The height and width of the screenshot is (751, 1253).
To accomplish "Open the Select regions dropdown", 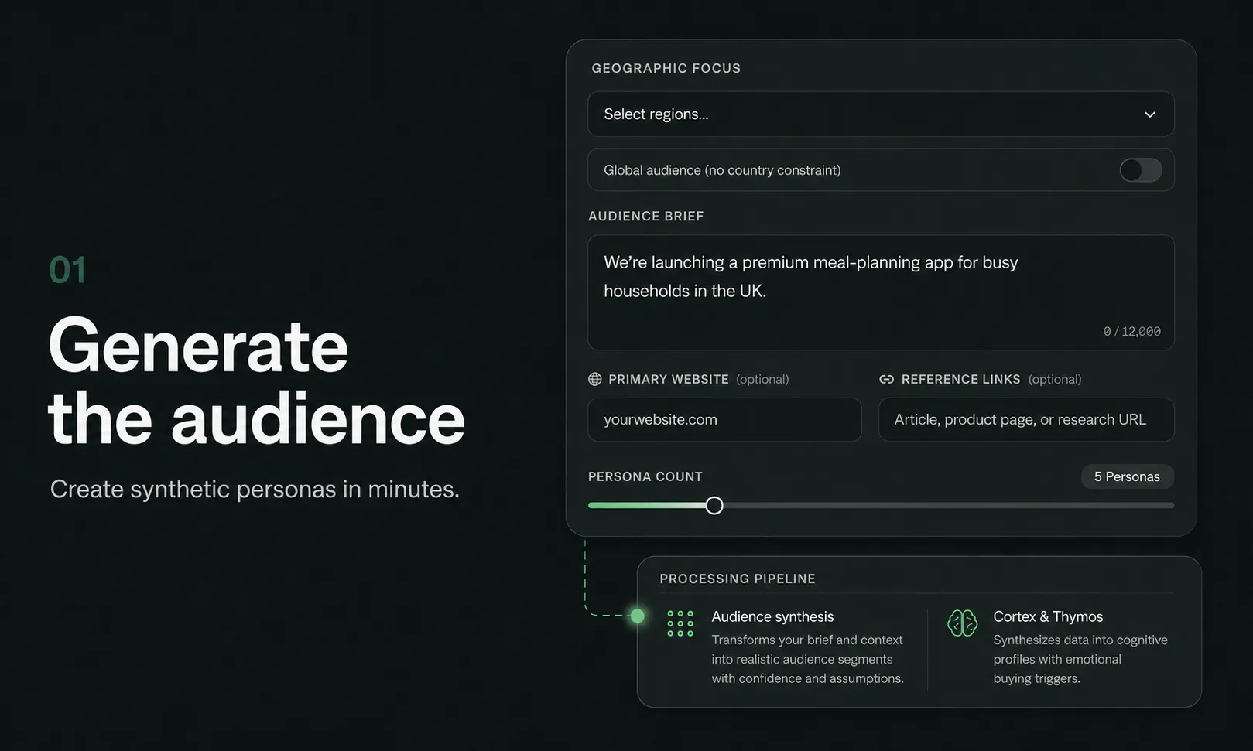I will point(881,114).
